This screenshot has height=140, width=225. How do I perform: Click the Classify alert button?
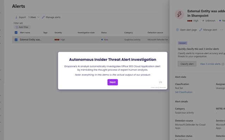tap(187, 64)
